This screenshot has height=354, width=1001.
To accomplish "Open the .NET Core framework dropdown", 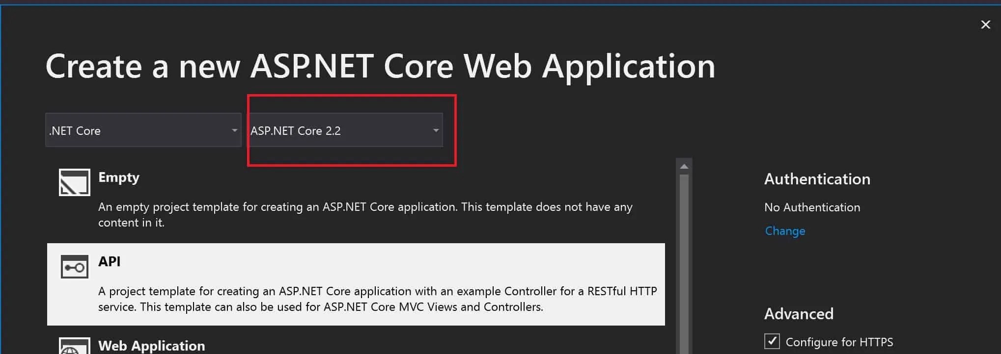I will pyautogui.click(x=143, y=130).
